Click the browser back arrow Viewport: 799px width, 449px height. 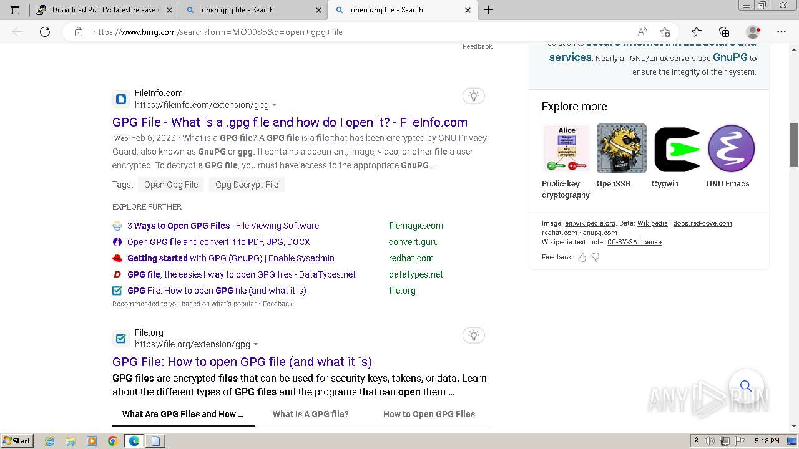tap(17, 32)
